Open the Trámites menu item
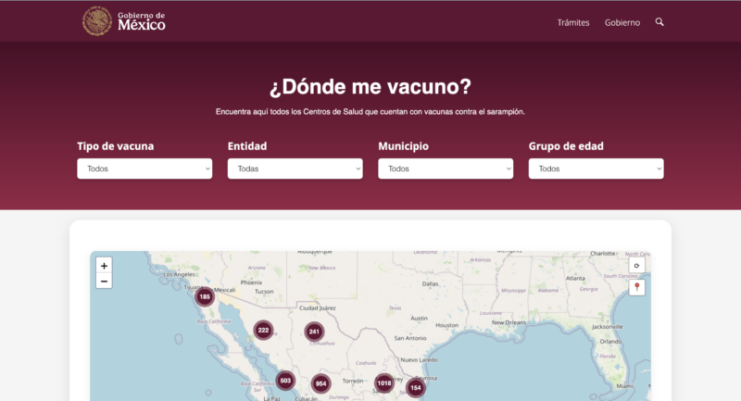The width and height of the screenshot is (741, 401). pyautogui.click(x=573, y=22)
